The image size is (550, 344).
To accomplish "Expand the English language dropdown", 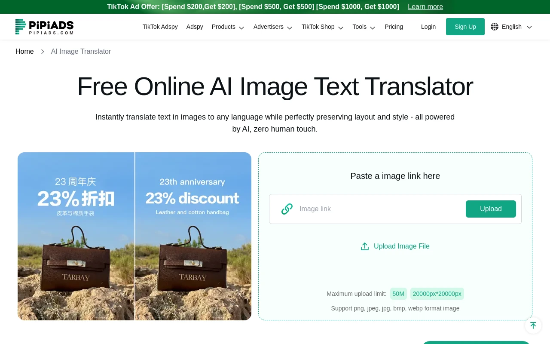I will pos(516,27).
